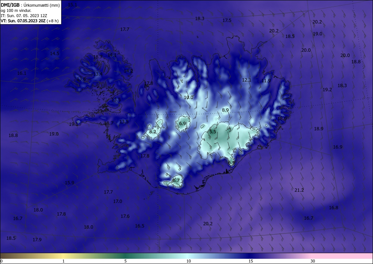
Task: Click the 16.9 value east of Iceland
Action: [338, 147]
